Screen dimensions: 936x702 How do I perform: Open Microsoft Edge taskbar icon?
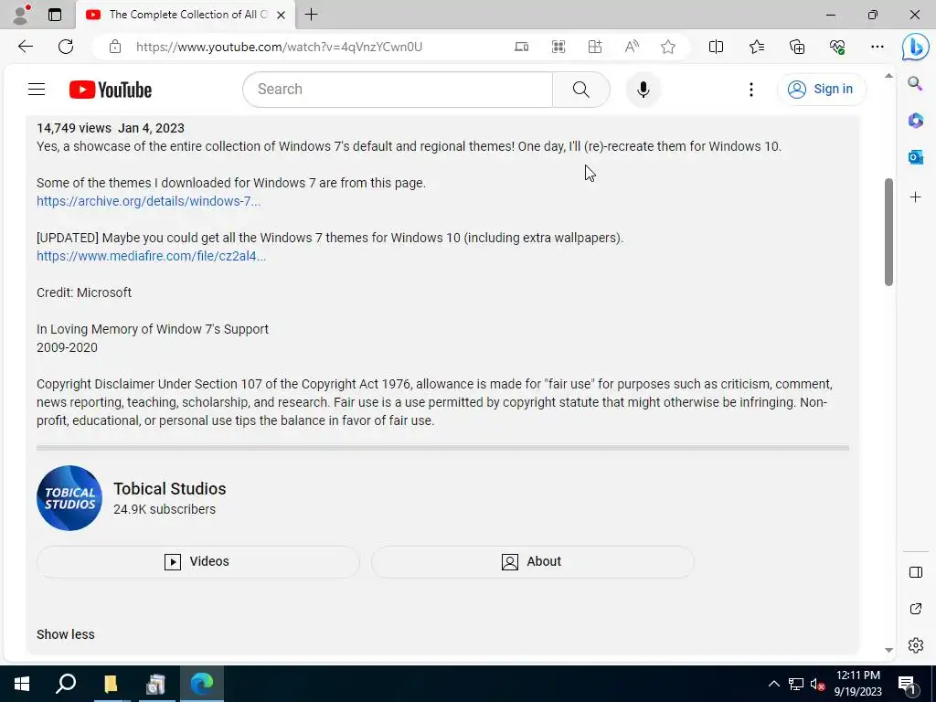tap(202, 684)
